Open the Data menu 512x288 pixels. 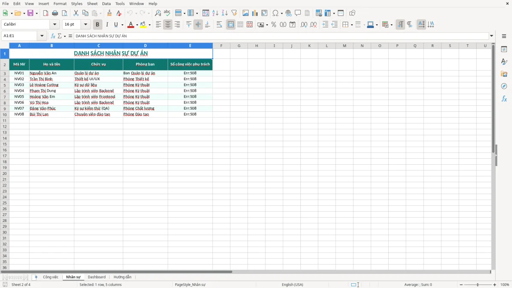point(106,3)
